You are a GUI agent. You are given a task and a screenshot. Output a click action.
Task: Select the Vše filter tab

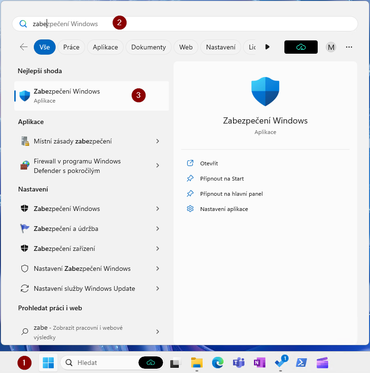coord(45,47)
